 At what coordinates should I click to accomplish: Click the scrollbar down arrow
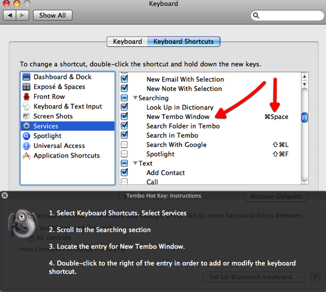point(305,84)
